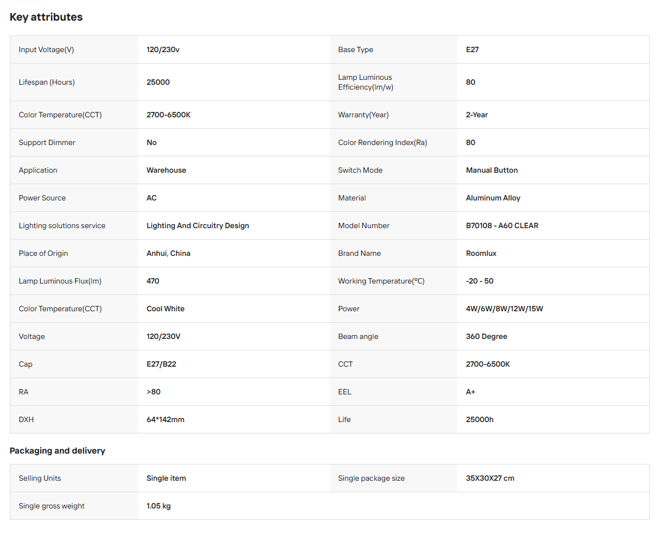Select the 64*142mm DXH value

pyautogui.click(x=165, y=419)
